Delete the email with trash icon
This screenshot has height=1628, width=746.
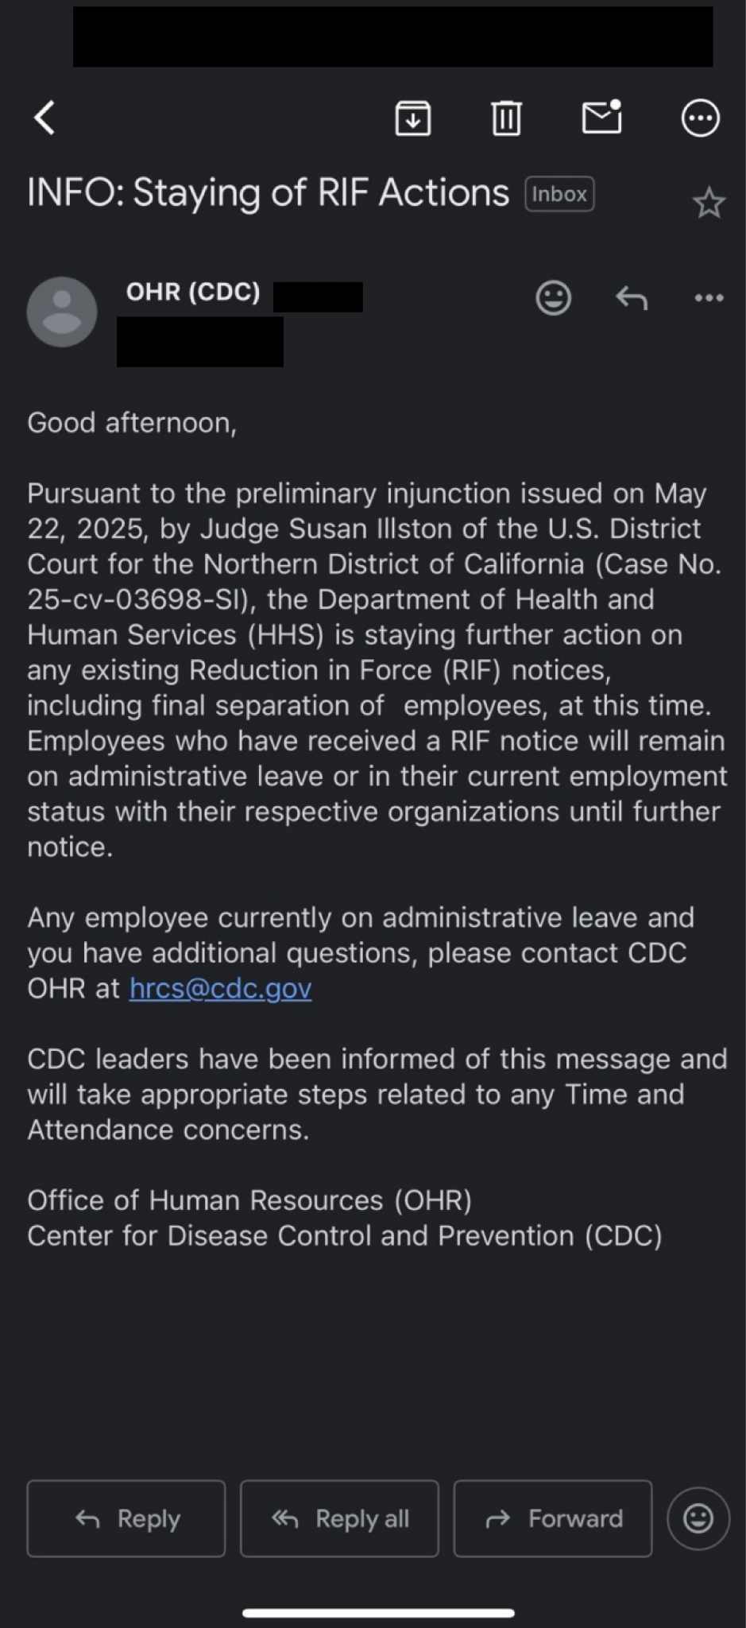(x=506, y=118)
